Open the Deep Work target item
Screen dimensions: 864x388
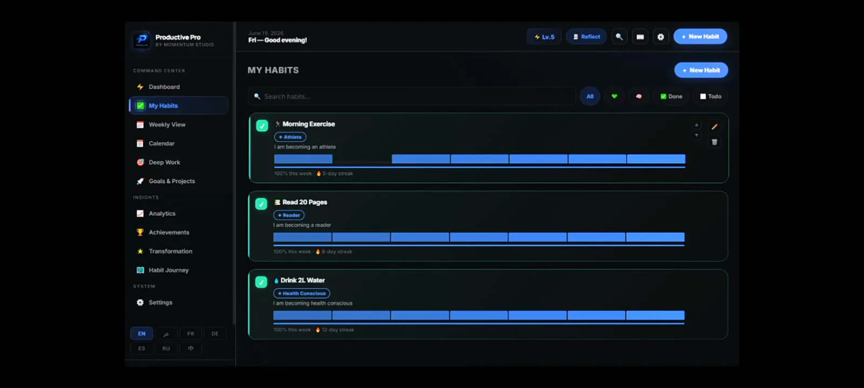click(178, 162)
